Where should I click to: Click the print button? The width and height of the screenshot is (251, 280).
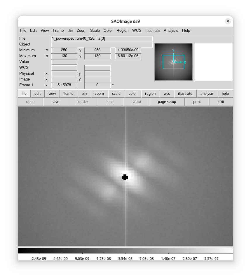click(197, 102)
